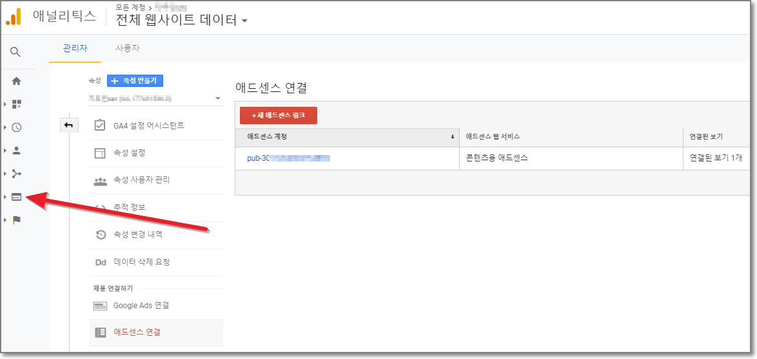
Task: Click the back arrow collapse button
Action: click(x=68, y=125)
